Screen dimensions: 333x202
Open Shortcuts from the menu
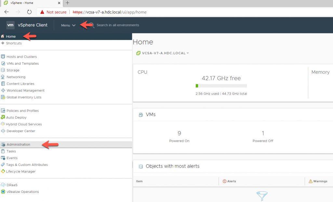pyautogui.click(x=14, y=43)
